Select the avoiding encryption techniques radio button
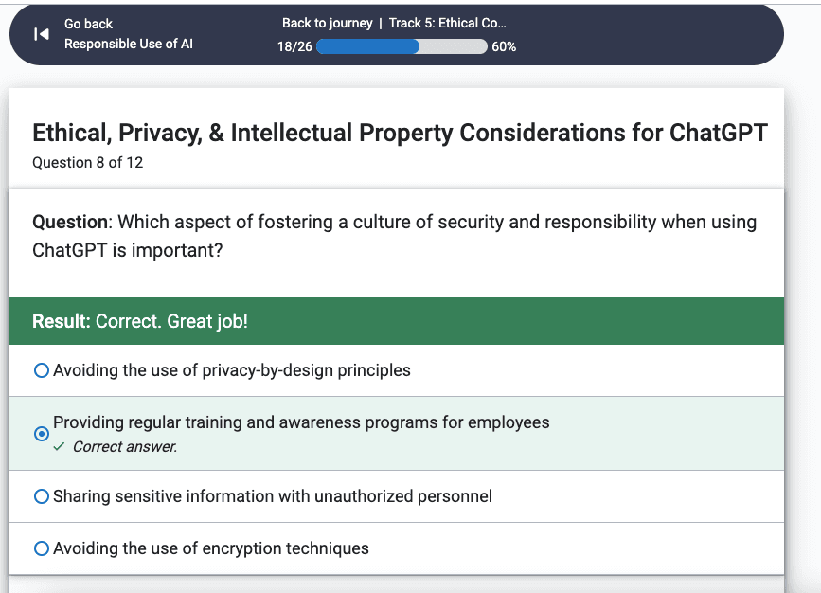821x593 pixels. coord(42,548)
